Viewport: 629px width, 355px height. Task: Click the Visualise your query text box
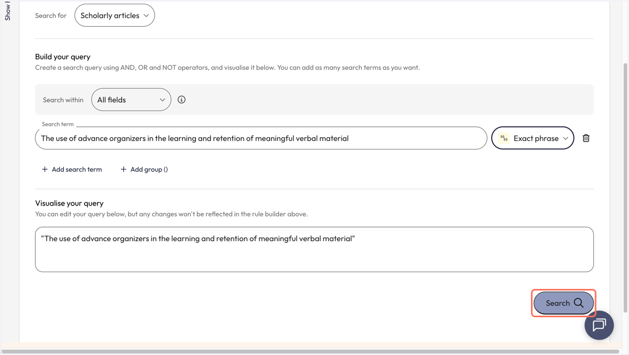(314, 250)
